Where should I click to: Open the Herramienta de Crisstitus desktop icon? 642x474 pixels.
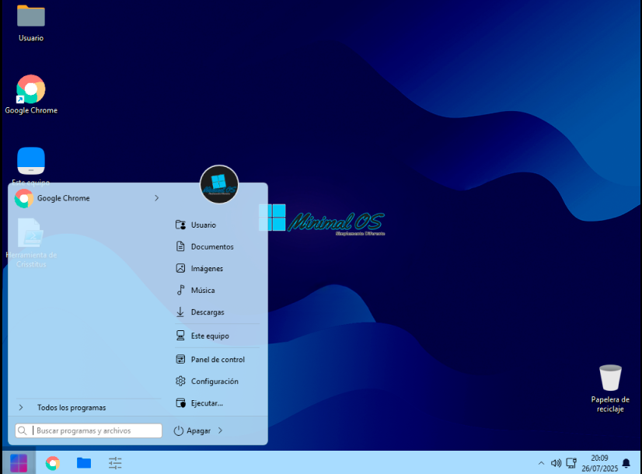pyautogui.click(x=31, y=243)
